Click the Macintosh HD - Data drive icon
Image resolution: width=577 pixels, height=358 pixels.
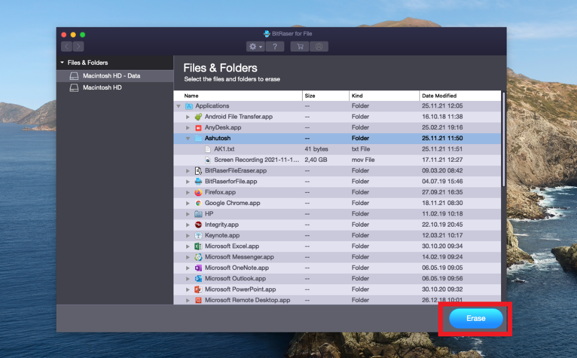(x=74, y=76)
